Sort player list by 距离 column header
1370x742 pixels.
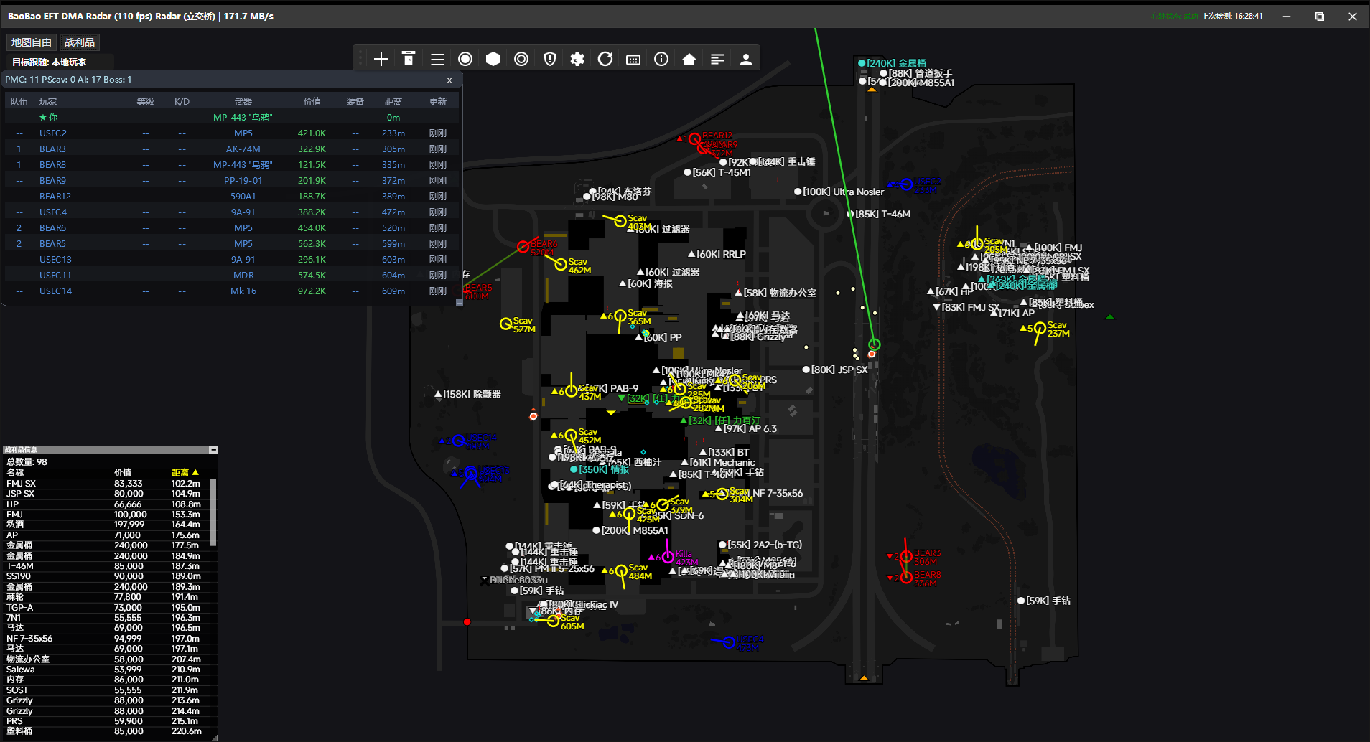pos(393,102)
